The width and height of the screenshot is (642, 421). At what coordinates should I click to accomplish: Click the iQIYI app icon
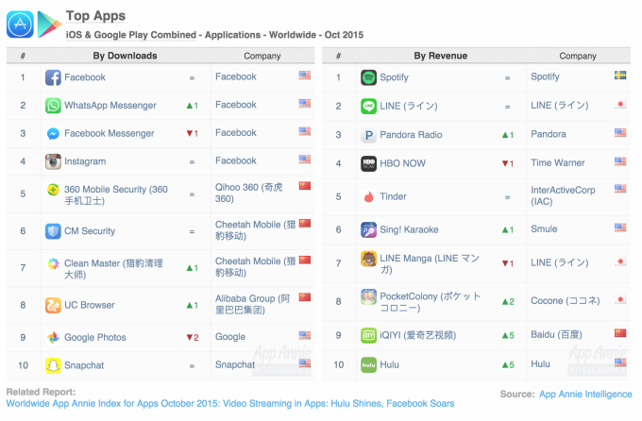368,336
